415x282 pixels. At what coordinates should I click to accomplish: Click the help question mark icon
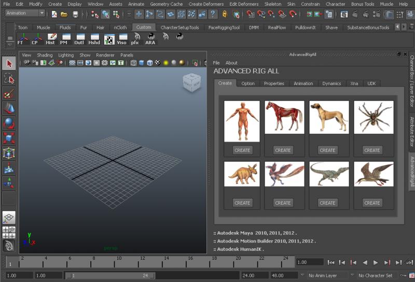click(213, 14)
